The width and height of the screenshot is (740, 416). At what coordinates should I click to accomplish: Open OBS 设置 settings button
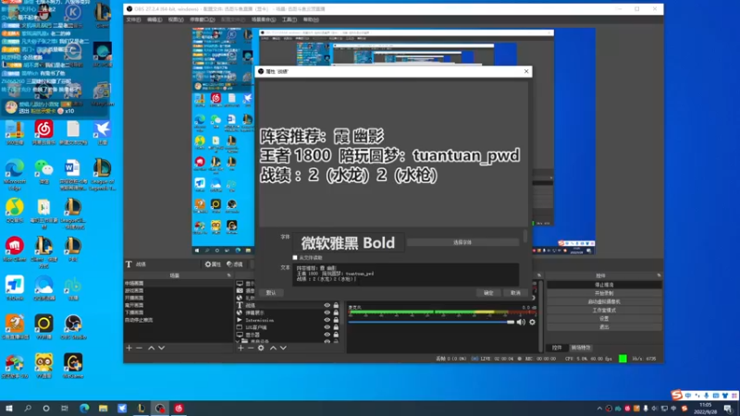[x=604, y=319]
